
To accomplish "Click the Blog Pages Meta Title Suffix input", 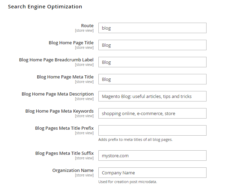I will click(x=152, y=156).
